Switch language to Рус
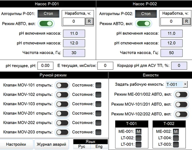Image resolution: width=192 pixels, height=150 pixels. 82,146
